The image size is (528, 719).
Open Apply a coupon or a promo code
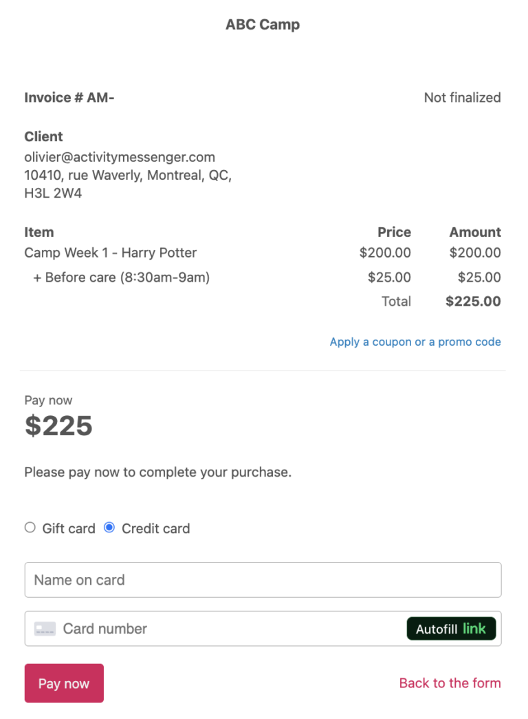(x=415, y=342)
